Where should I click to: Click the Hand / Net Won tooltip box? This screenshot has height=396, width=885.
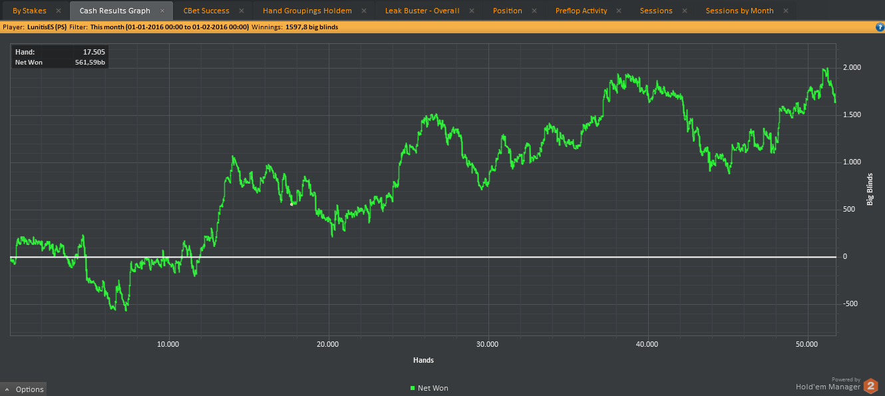(x=59, y=57)
